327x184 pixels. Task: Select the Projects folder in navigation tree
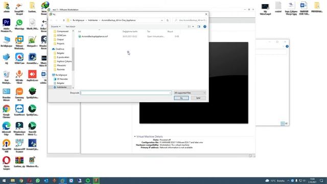(60, 43)
